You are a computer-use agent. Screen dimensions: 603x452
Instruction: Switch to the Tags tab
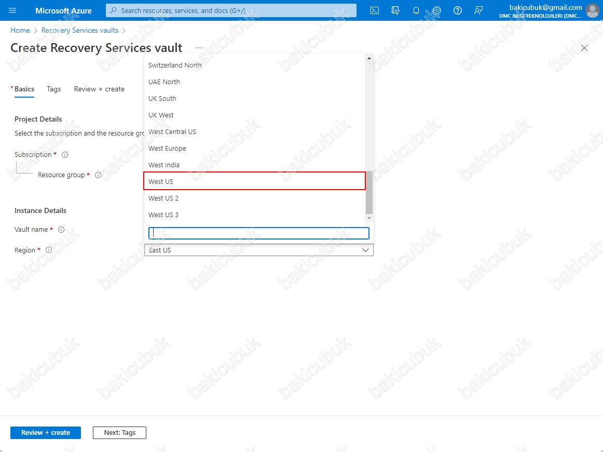(x=54, y=89)
